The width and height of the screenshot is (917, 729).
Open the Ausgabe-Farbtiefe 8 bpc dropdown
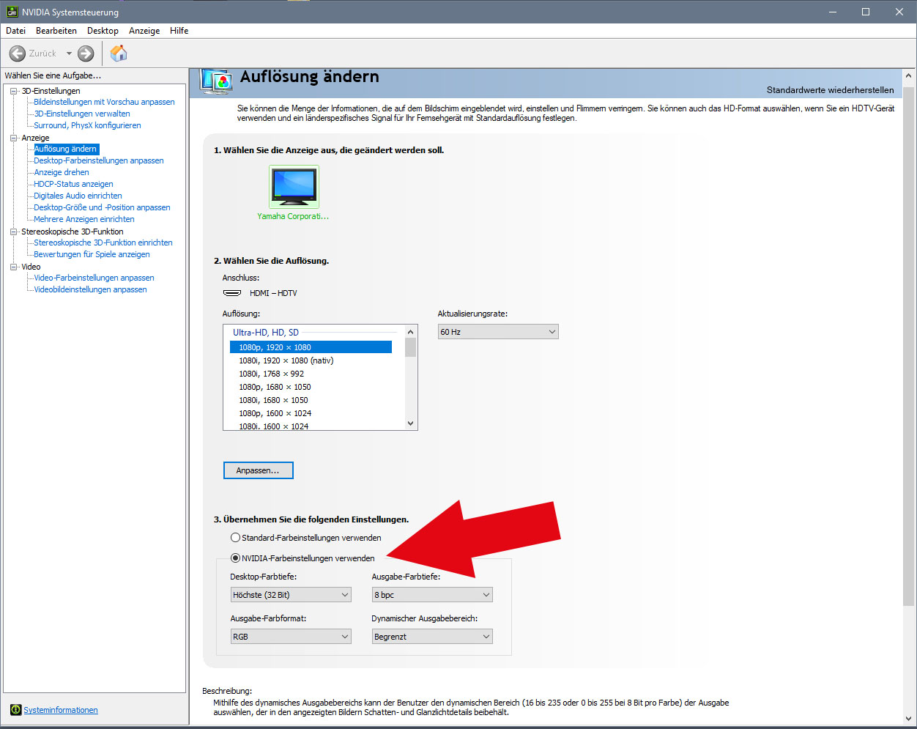[x=431, y=595]
